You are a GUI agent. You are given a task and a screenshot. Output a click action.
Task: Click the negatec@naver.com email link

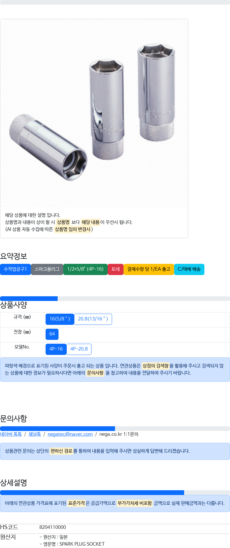70,434
